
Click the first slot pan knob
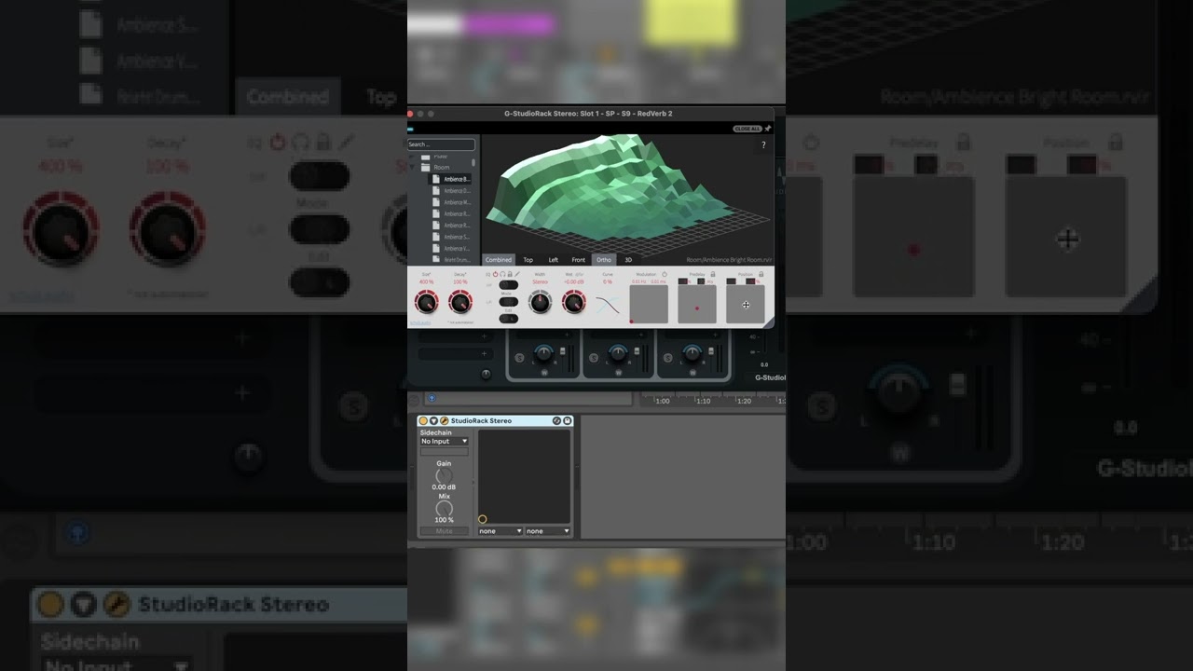pyautogui.click(x=543, y=353)
